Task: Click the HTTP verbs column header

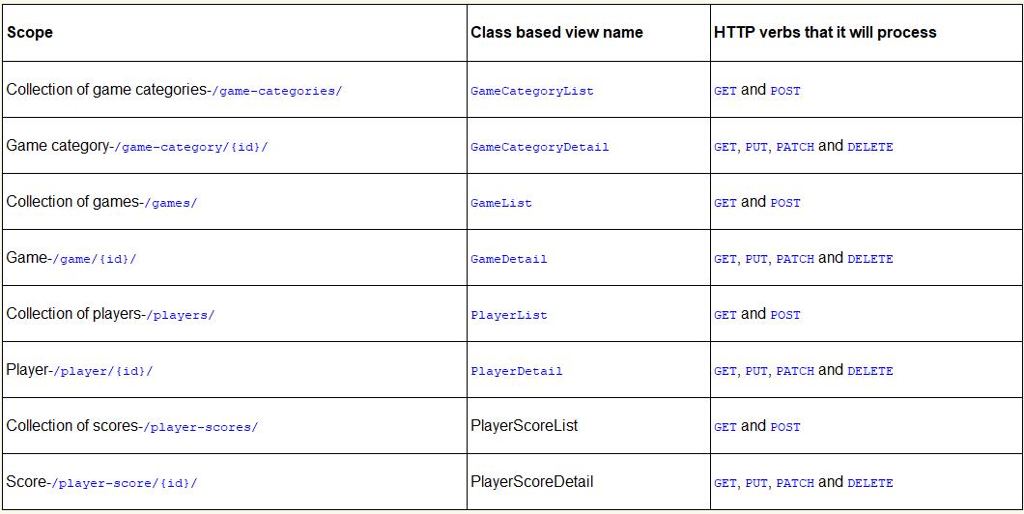Action: 825,33
